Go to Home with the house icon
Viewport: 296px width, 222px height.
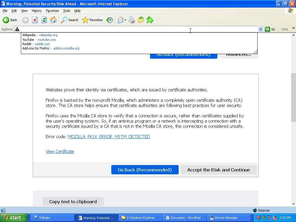[x=53, y=20]
